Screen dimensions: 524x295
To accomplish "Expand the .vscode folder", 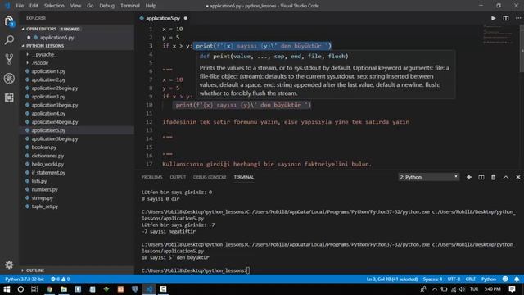I will point(40,62).
